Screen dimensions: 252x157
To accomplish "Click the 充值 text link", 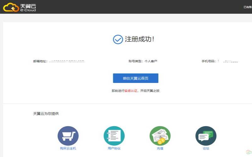I will point(160,148).
